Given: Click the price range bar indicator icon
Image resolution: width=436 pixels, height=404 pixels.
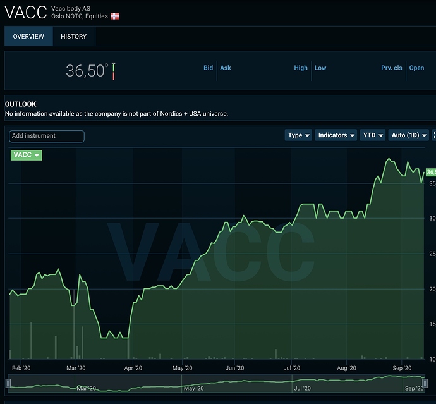Looking at the screenshot, I should tap(114, 71).
